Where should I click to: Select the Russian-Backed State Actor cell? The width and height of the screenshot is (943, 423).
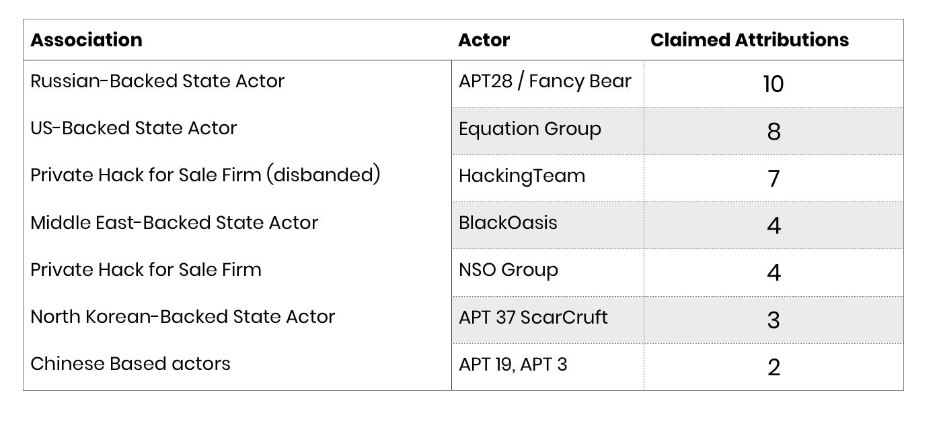(157, 81)
